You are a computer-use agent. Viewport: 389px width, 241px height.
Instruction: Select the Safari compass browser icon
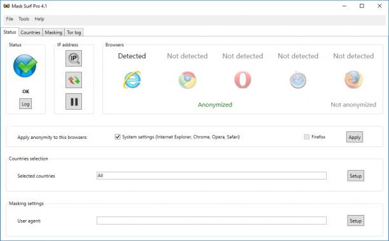(x=298, y=80)
